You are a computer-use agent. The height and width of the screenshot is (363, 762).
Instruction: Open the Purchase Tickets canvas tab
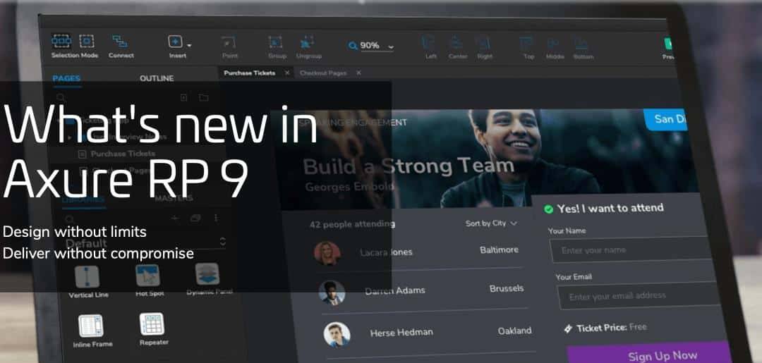pos(249,73)
